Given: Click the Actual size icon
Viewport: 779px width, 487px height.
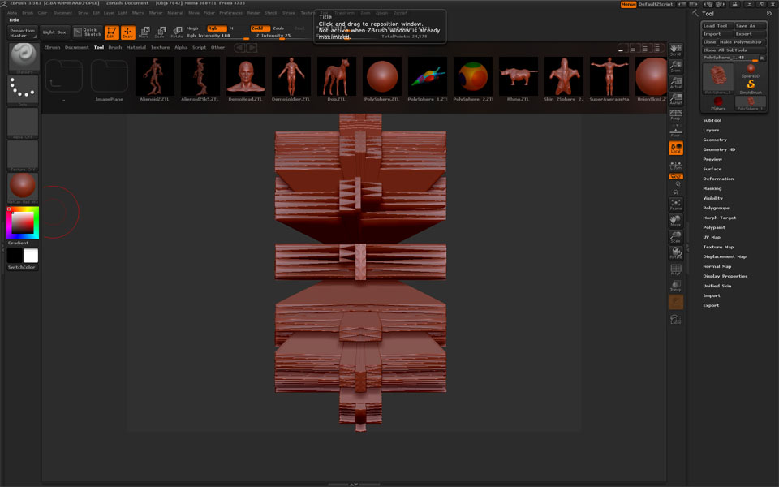Looking at the screenshot, I should [x=676, y=83].
